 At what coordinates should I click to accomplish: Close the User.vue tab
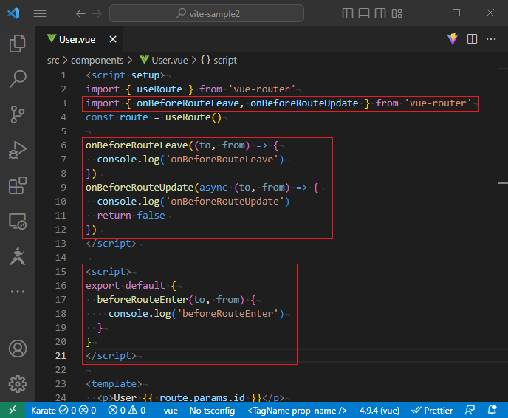tap(113, 40)
